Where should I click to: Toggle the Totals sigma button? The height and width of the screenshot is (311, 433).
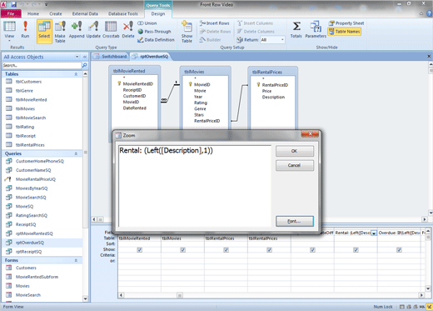pos(296,30)
